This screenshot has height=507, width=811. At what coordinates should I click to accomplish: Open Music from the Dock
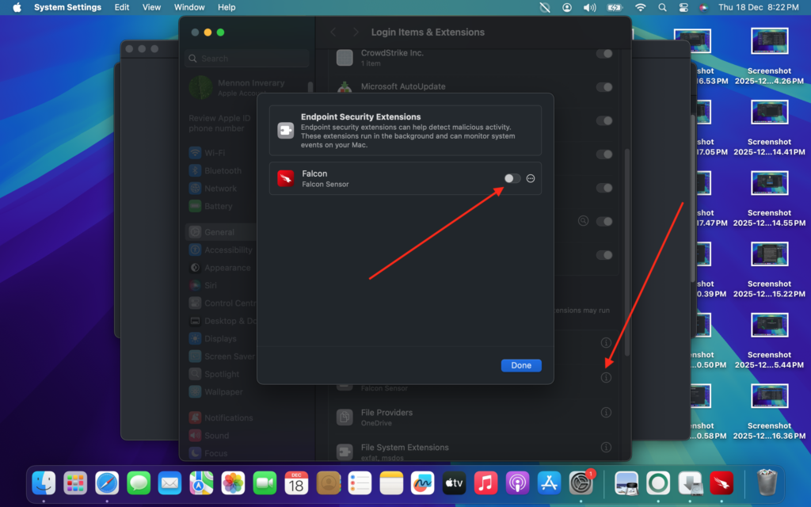point(485,483)
